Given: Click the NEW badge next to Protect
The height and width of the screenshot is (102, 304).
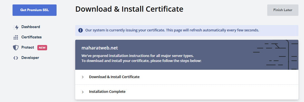Looking at the screenshot, I should [x=42, y=48].
